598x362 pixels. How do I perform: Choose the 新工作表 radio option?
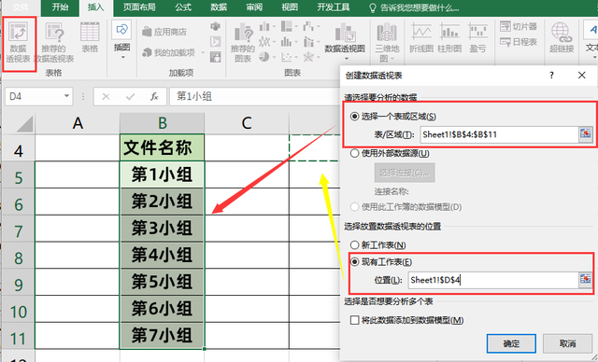(355, 244)
